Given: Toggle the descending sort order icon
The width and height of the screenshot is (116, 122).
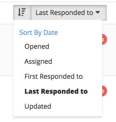Looking at the screenshot, I should pyautogui.click(x=22, y=12).
